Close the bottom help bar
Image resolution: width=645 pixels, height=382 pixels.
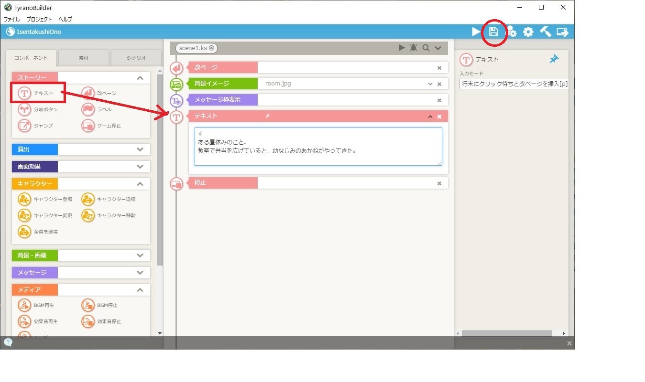coord(569,343)
